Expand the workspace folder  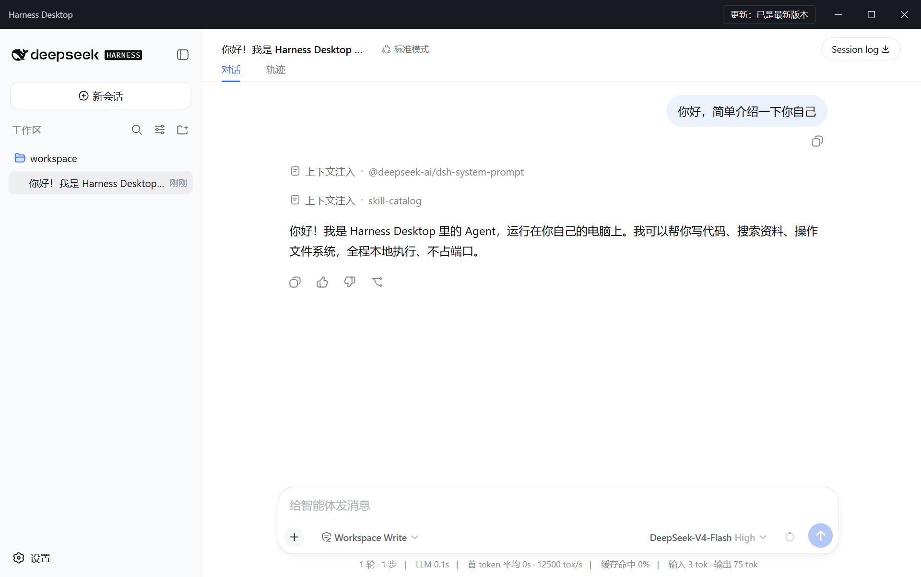pyautogui.click(x=46, y=158)
